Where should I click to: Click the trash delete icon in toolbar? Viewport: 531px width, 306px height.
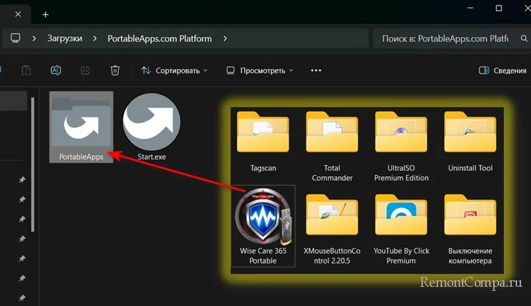coord(115,70)
